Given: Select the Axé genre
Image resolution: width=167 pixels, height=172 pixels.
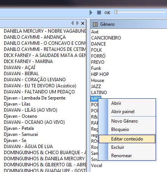Looking at the screenshot, I should [x=95, y=32].
